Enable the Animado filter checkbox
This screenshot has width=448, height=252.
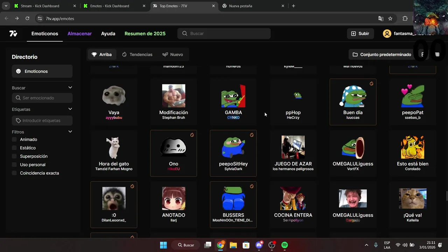pos(14,139)
